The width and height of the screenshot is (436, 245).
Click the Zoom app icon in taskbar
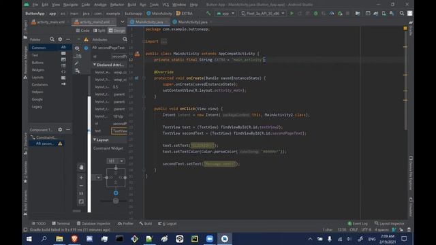tap(209, 239)
